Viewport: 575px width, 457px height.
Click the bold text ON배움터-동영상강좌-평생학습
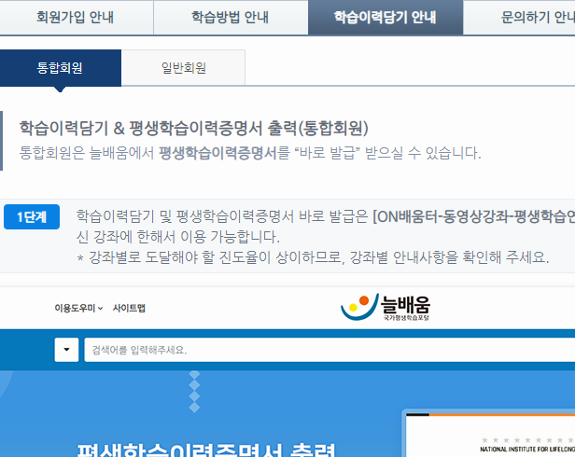coord(476,216)
